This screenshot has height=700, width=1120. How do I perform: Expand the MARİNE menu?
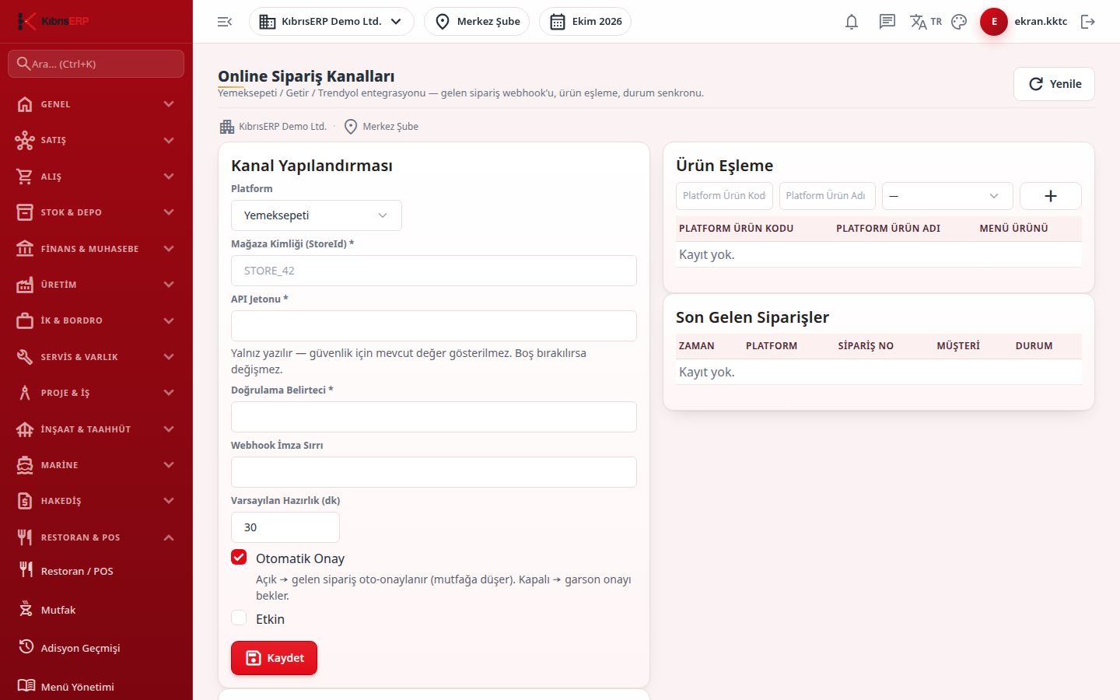96,465
